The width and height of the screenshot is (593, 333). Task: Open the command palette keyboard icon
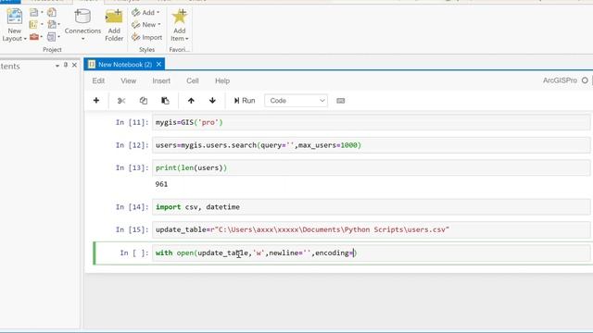click(x=340, y=101)
